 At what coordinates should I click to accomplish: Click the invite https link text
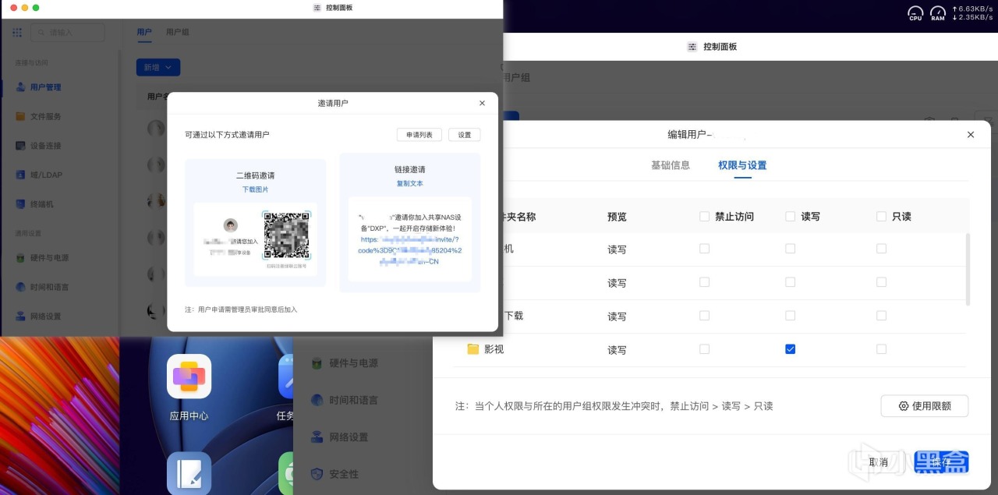(x=410, y=250)
